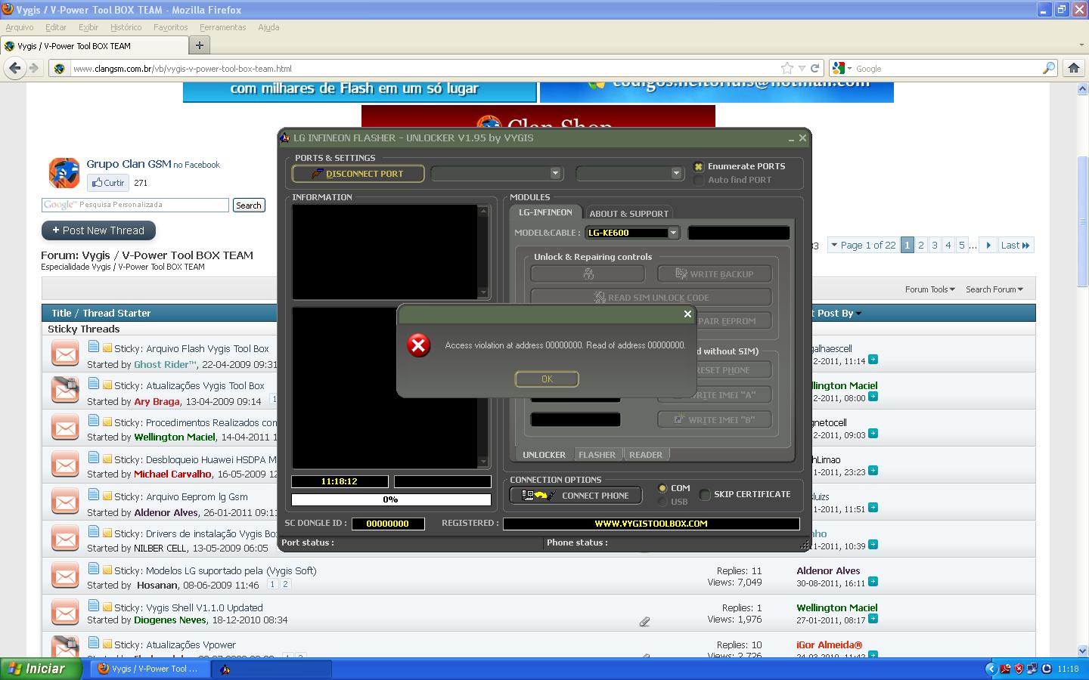Open thread Modelos LG suportado pela (Vygis Soft)

coord(231,570)
